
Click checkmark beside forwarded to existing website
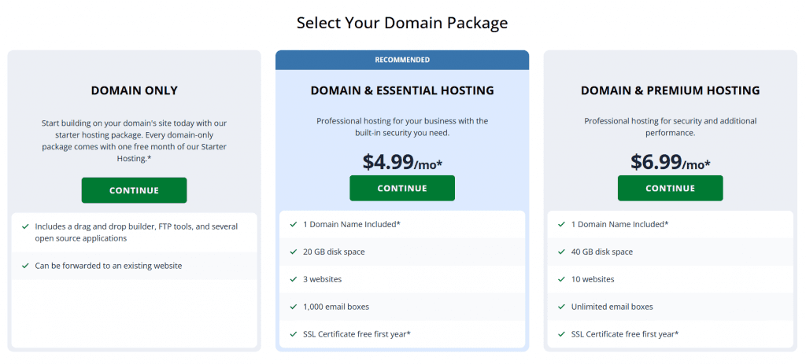pyautogui.click(x=25, y=266)
